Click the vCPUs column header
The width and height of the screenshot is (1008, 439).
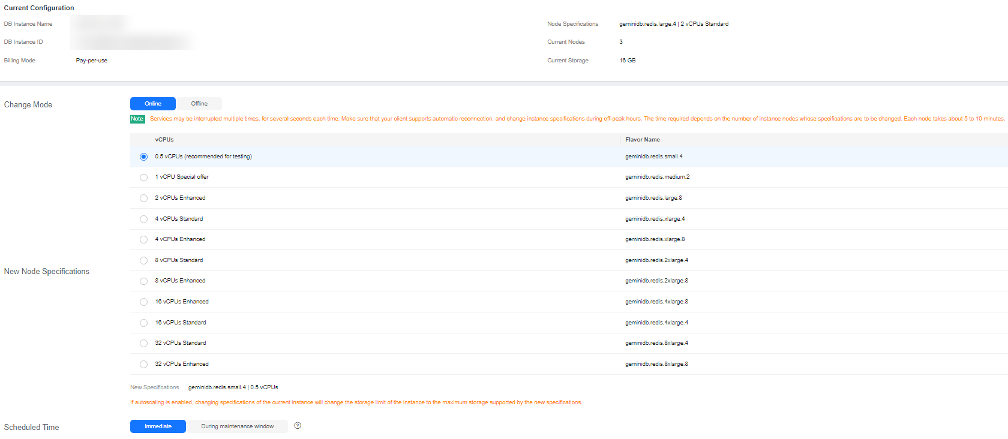[x=164, y=140]
